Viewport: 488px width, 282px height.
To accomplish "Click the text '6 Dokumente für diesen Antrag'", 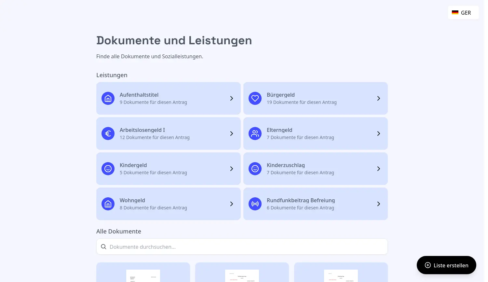I will (x=300, y=208).
